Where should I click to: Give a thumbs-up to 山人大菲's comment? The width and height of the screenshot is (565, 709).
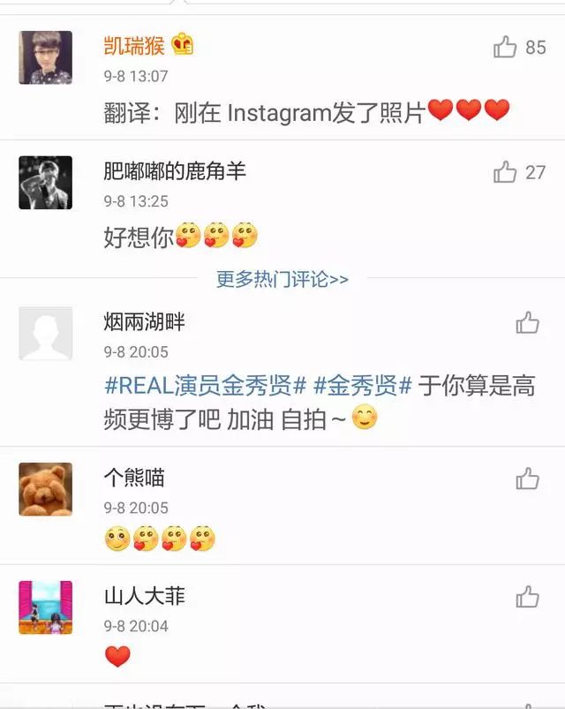[x=528, y=597]
